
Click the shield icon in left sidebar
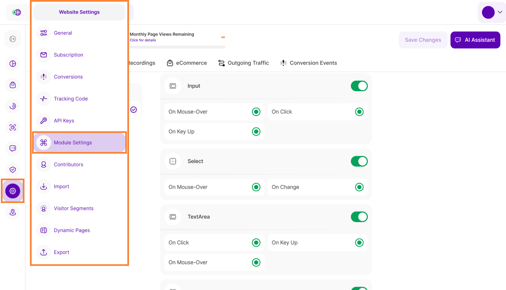click(13, 170)
